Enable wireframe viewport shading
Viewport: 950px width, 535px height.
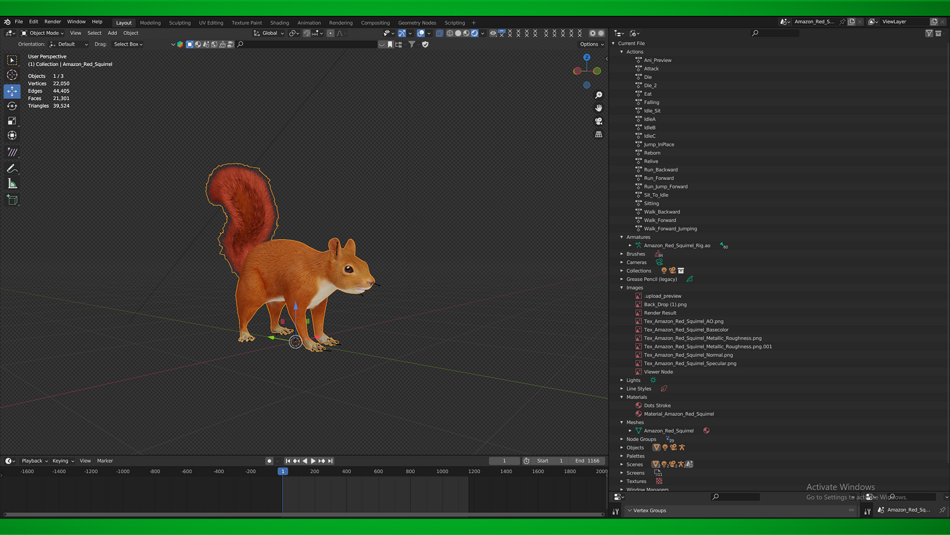(x=450, y=33)
